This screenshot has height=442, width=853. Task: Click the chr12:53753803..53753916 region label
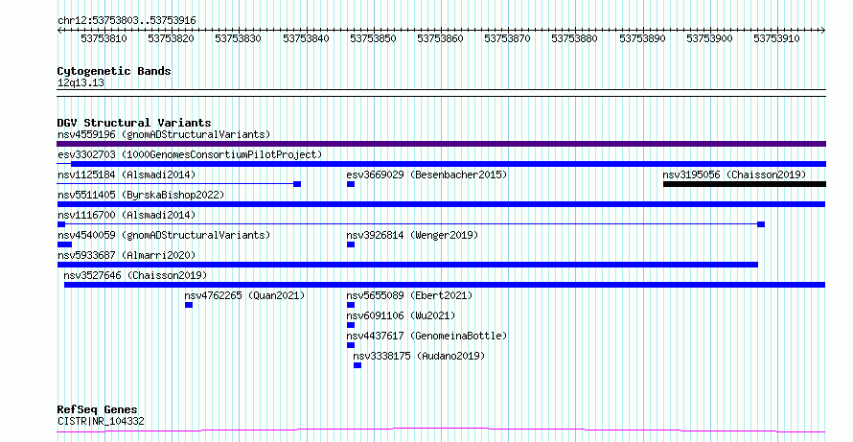[x=127, y=20]
